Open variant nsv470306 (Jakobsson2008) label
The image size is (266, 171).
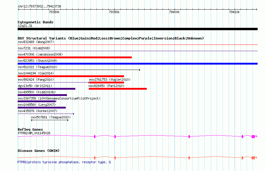click(x=40, y=54)
